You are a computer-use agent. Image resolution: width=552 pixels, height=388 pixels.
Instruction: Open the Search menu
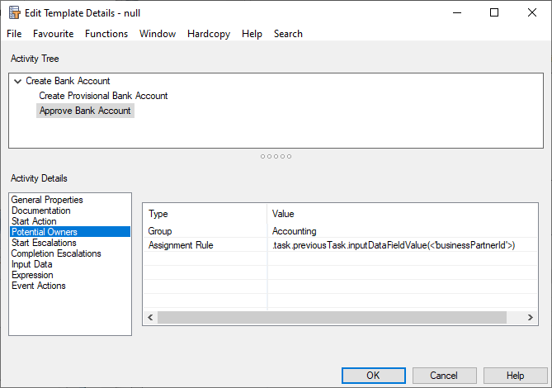click(288, 34)
